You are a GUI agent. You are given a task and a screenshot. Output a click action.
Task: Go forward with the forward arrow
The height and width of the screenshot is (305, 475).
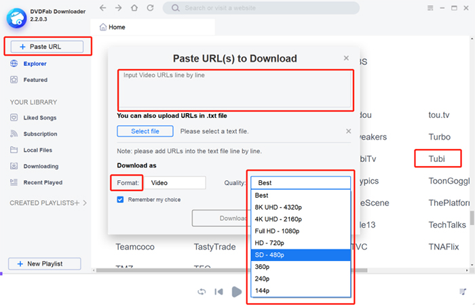tap(119, 8)
